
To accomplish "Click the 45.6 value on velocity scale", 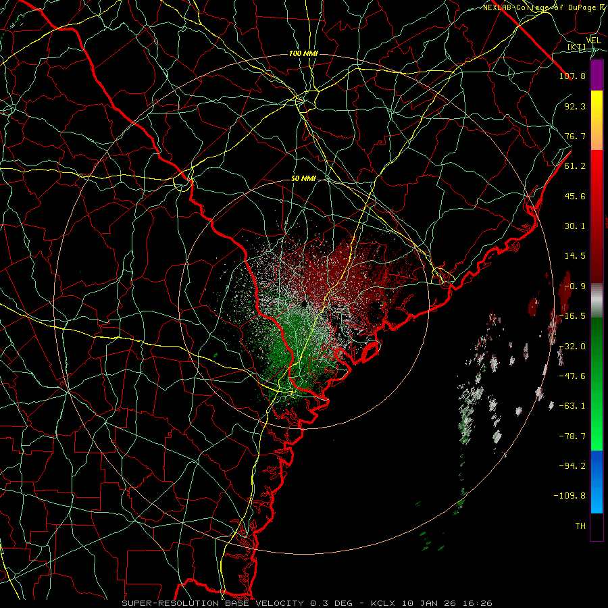I will coord(575,196).
